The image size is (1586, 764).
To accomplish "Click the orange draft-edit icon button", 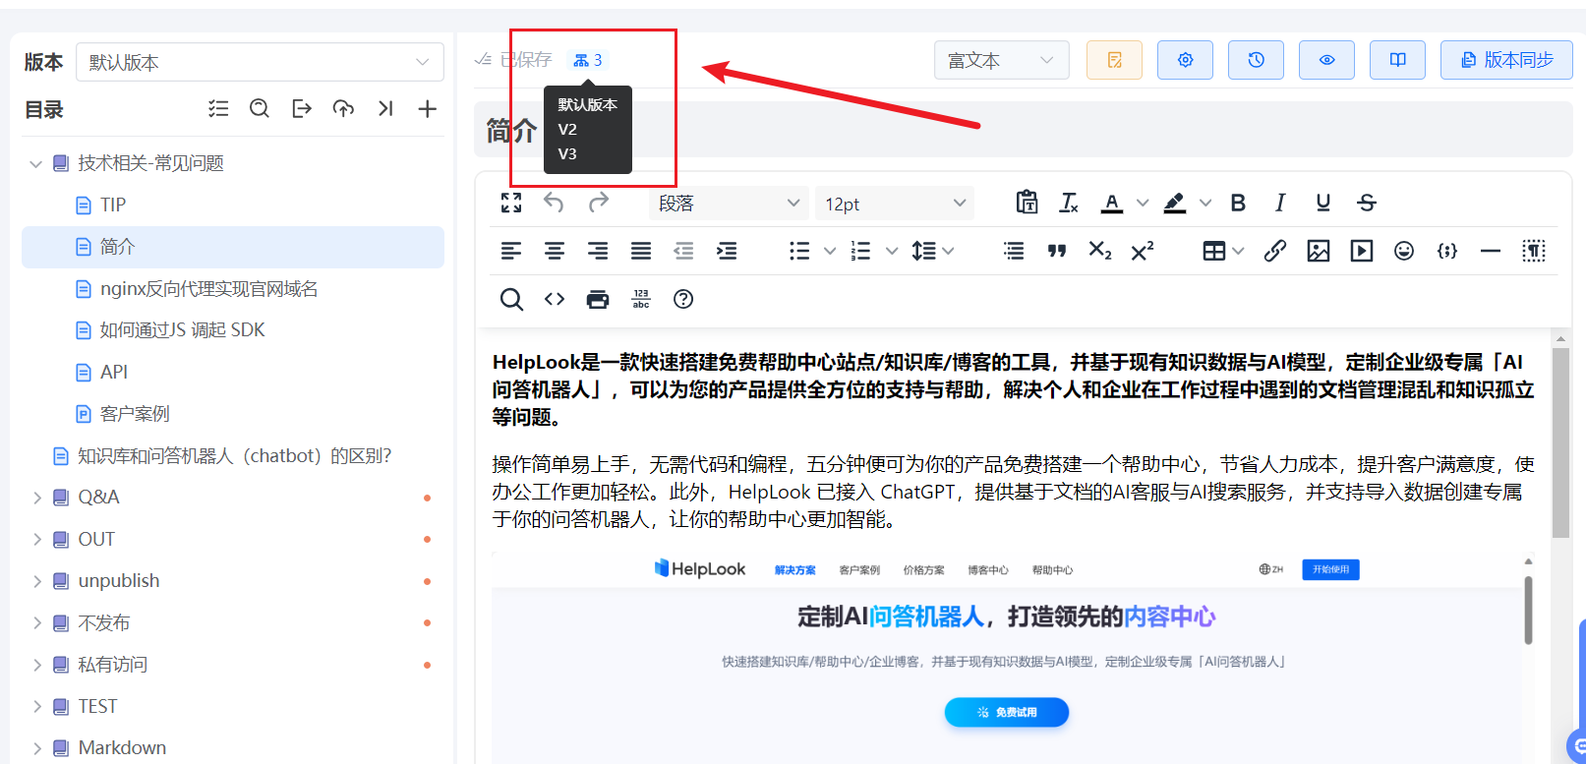I will pos(1114,60).
